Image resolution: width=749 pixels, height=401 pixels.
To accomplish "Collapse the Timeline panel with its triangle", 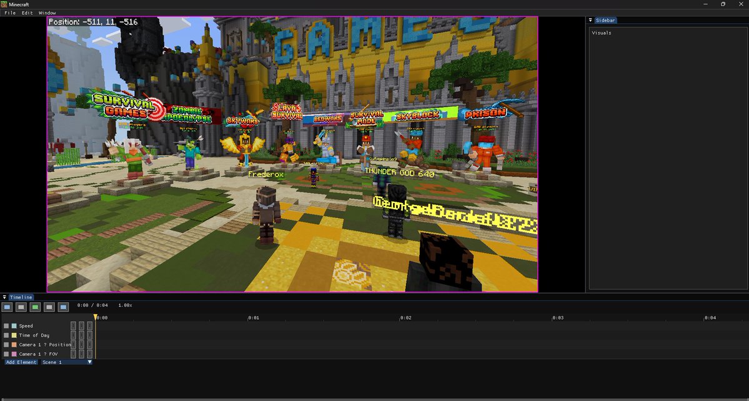I will (x=4, y=297).
